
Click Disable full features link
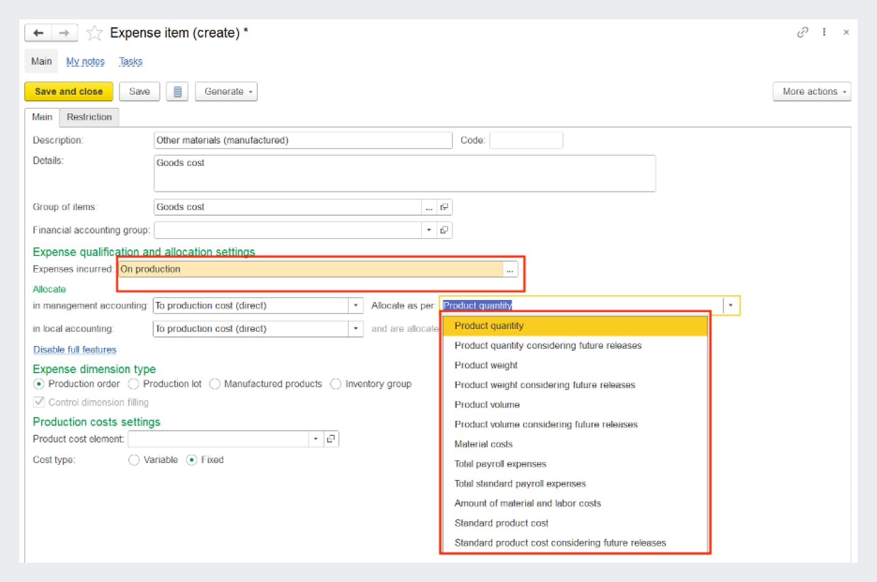tap(75, 350)
